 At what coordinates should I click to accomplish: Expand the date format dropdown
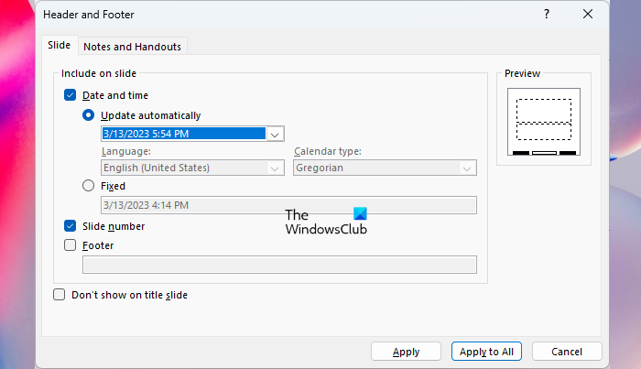pos(274,134)
